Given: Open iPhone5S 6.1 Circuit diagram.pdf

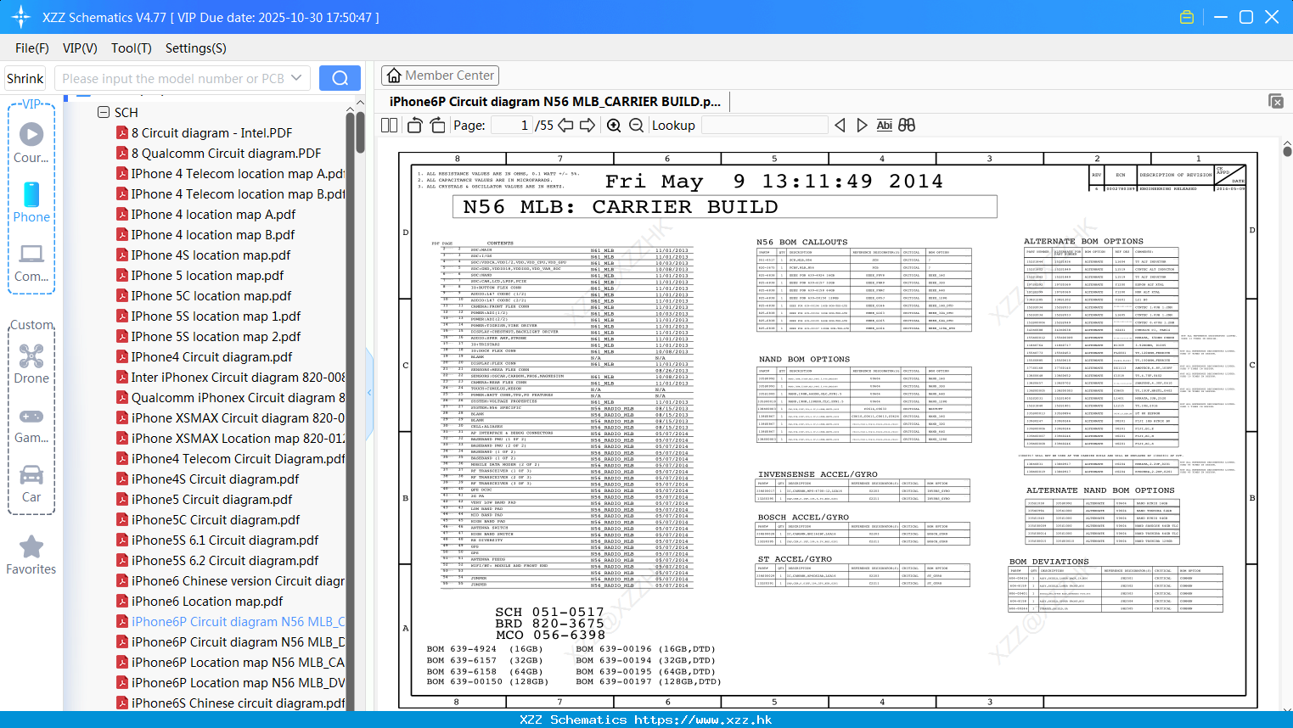Looking at the screenshot, I should pos(225,540).
